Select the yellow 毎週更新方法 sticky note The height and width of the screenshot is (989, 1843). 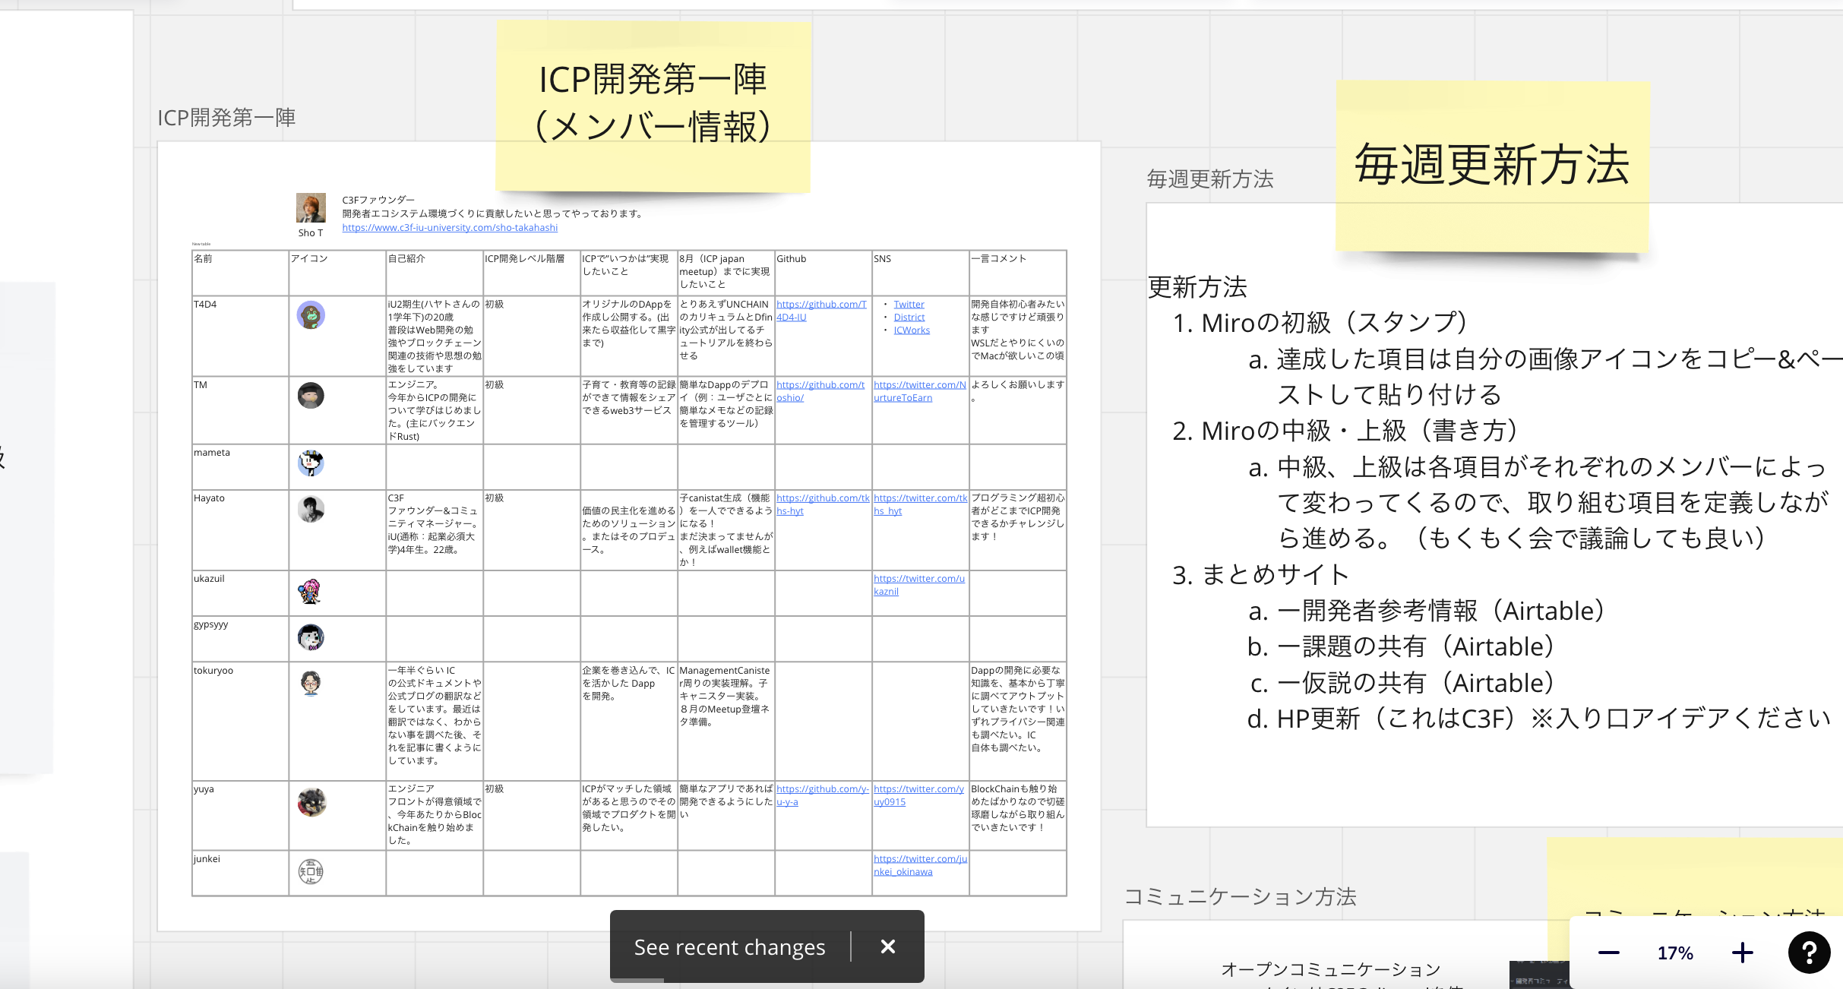coord(1492,166)
